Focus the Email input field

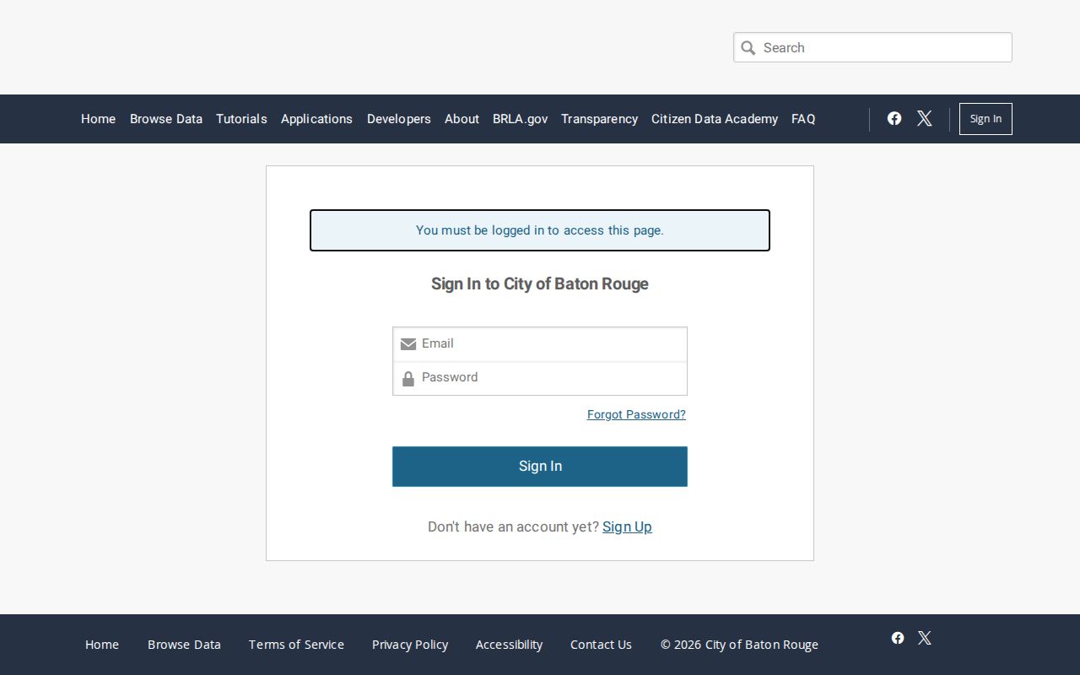coord(540,344)
